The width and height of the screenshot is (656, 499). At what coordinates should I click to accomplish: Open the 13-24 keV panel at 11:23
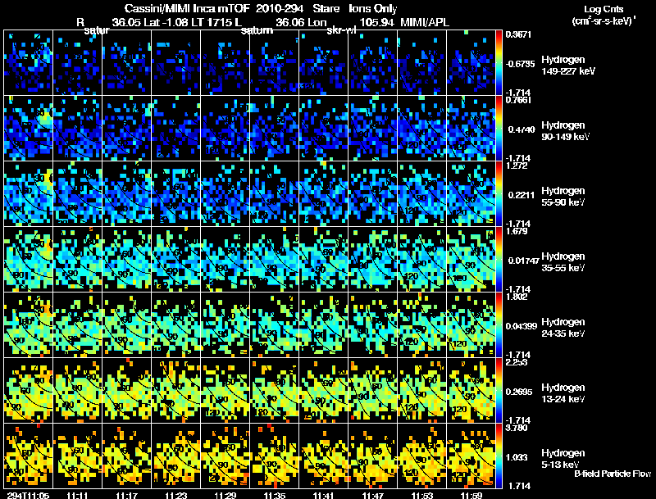click(175, 390)
